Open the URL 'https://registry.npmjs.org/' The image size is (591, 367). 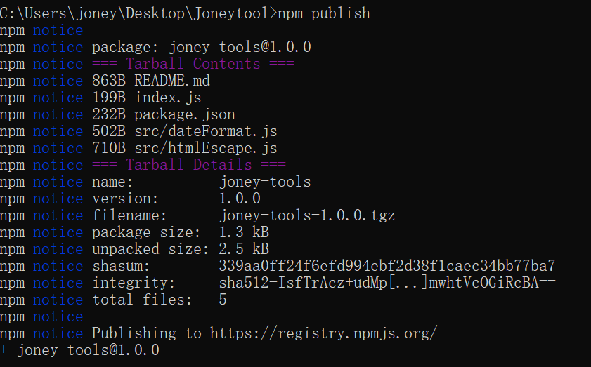323,333
